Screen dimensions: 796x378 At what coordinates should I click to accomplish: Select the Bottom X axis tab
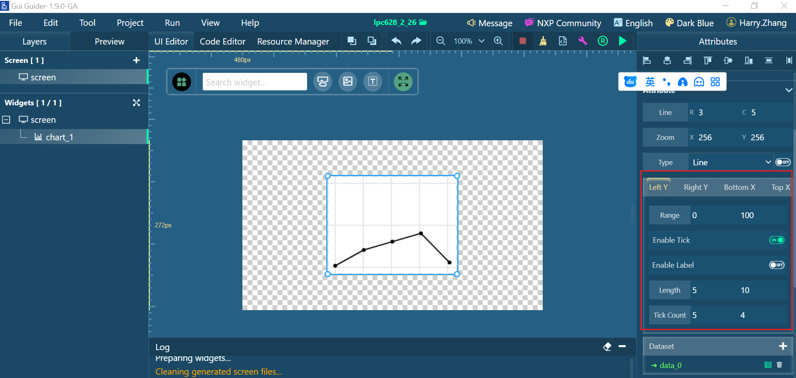(739, 187)
